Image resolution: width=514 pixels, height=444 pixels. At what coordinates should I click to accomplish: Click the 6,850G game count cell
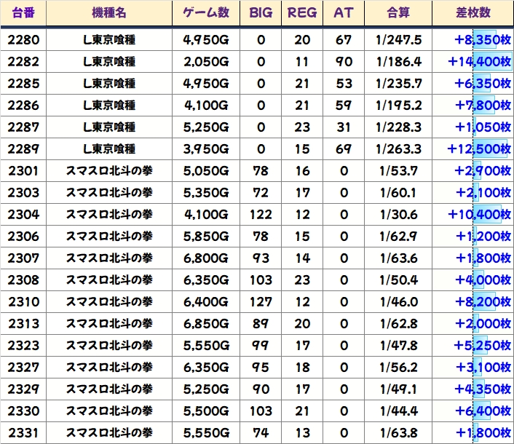tap(206, 324)
